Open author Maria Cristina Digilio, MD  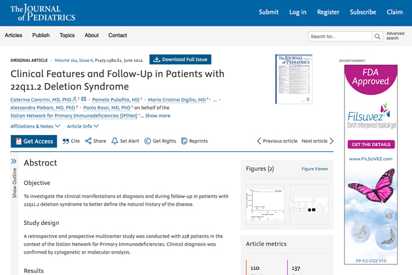[x=177, y=100]
